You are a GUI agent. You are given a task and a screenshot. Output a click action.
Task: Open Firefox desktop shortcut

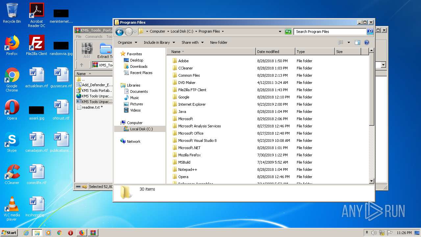click(x=12, y=45)
